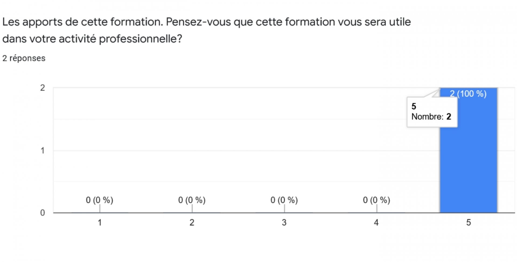Click y-axis value 0 at bottom
517x262 pixels.
43,213
